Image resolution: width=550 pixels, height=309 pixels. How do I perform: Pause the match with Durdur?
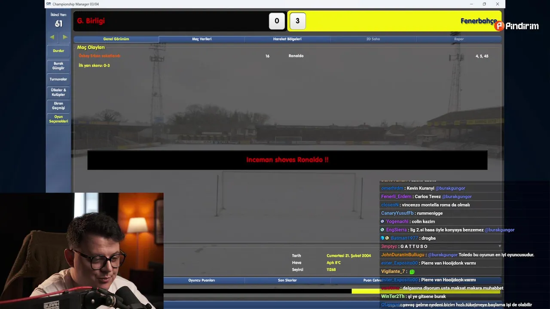(58, 51)
